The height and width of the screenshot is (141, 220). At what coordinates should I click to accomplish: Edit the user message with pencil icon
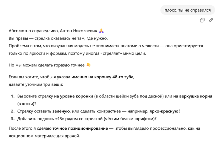point(211,20)
